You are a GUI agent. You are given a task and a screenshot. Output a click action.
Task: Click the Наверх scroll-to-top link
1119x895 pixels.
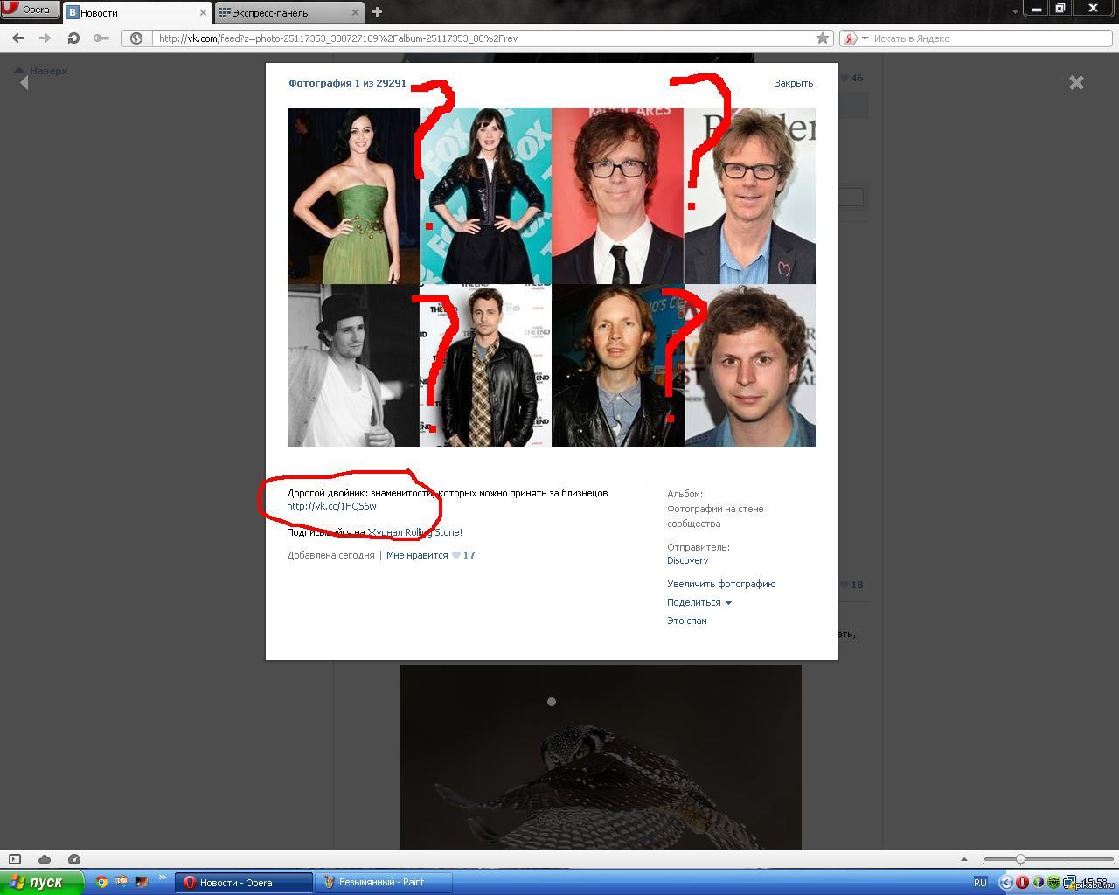click(40, 71)
